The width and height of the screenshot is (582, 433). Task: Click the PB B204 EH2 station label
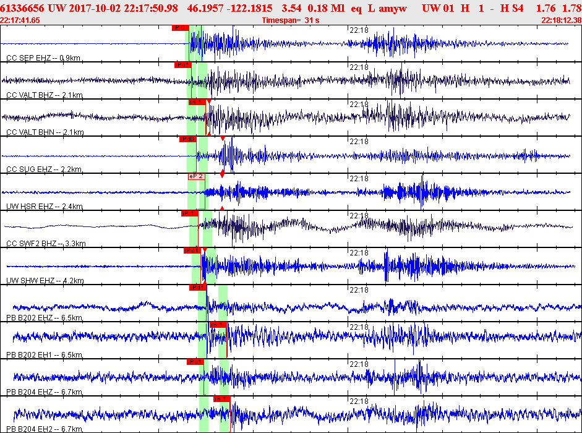(45, 429)
